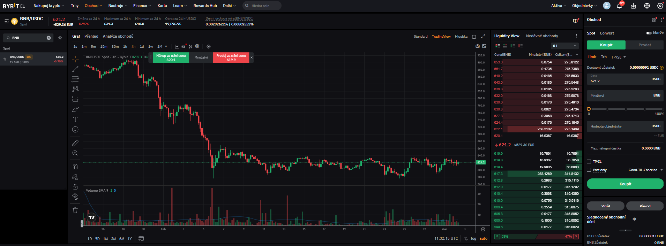666x246 pixels.
Task: Click the chart zoom-in magnifier tool
Action: click(75, 153)
